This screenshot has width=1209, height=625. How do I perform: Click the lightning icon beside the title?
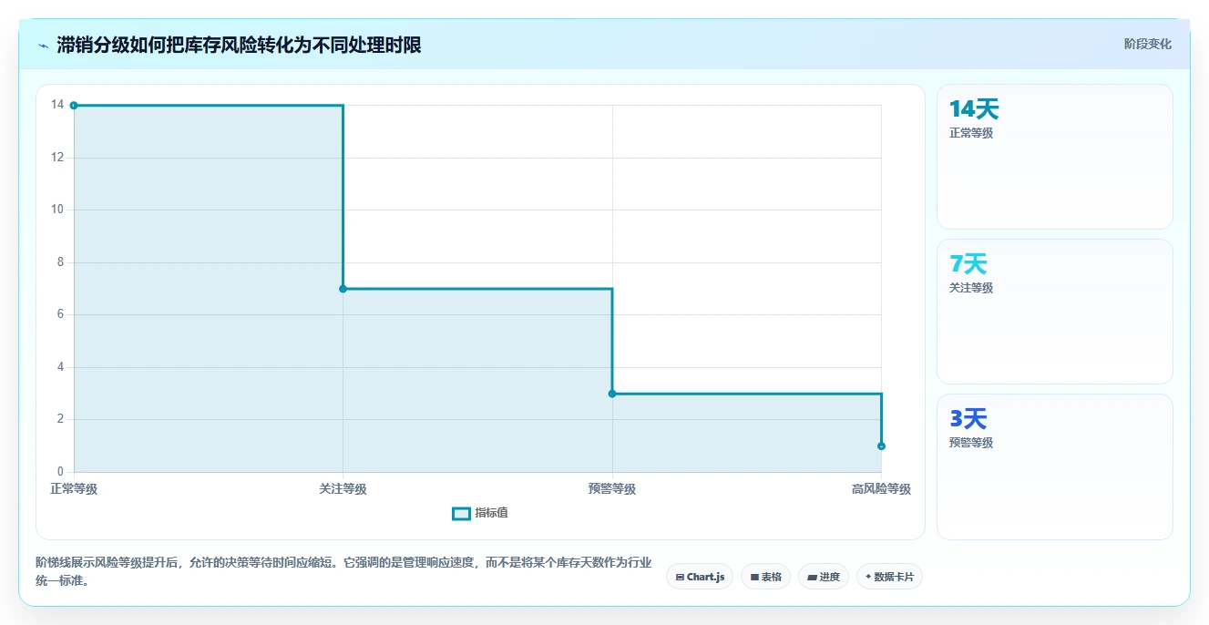pyautogui.click(x=43, y=46)
